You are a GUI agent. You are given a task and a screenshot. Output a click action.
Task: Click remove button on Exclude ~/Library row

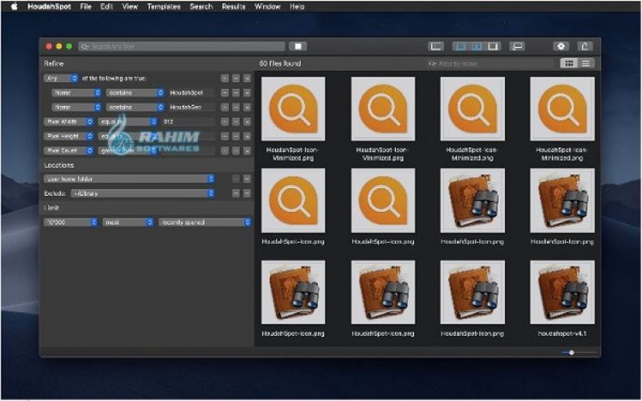point(236,193)
